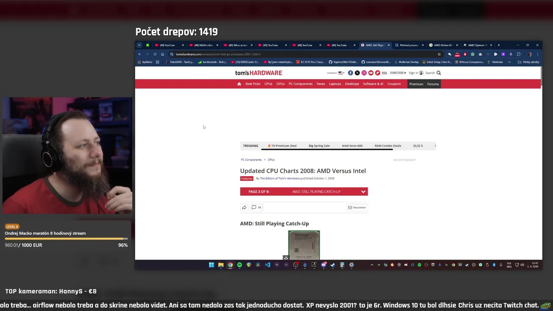Image resolution: width=553 pixels, height=311 pixels.
Task: Click the PC Components breadcrumb link
Action: coord(251,160)
